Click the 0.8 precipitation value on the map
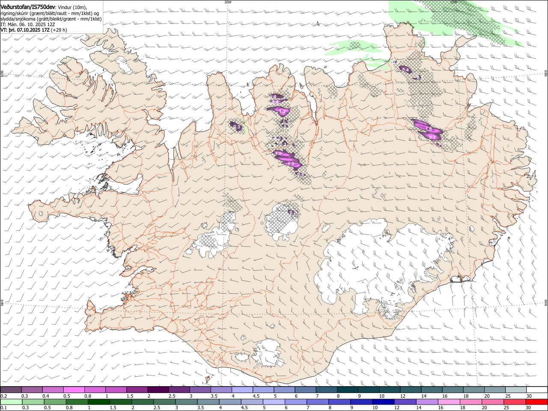The width and height of the screenshot is (548, 411). tap(276, 102)
